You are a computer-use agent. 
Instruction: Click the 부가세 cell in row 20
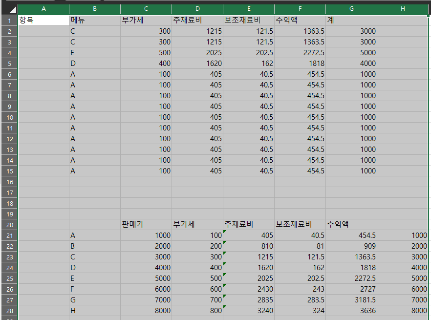pyautogui.click(x=197, y=225)
